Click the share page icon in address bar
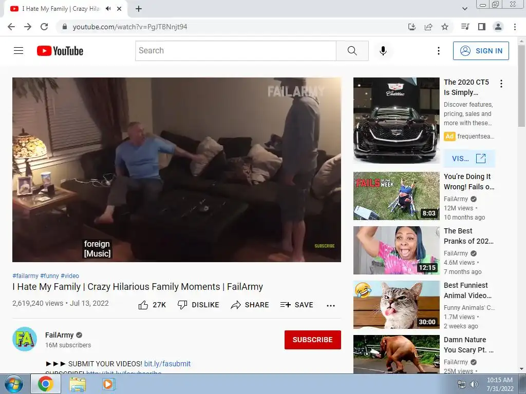Screen dimensions: 526x394 428,27
